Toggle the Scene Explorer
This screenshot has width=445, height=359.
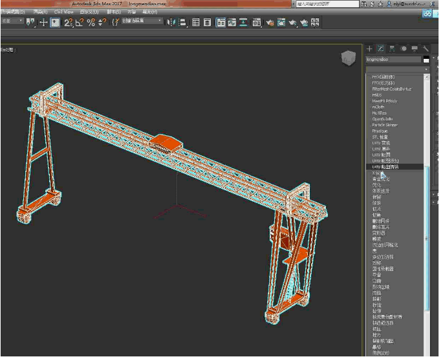(196, 23)
